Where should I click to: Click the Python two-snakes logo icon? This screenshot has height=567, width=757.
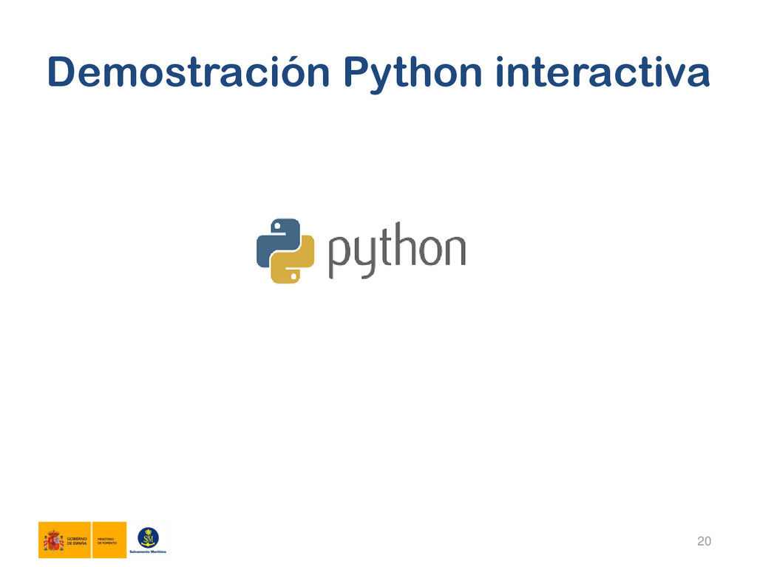pyautogui.click(x=285, y=251)
